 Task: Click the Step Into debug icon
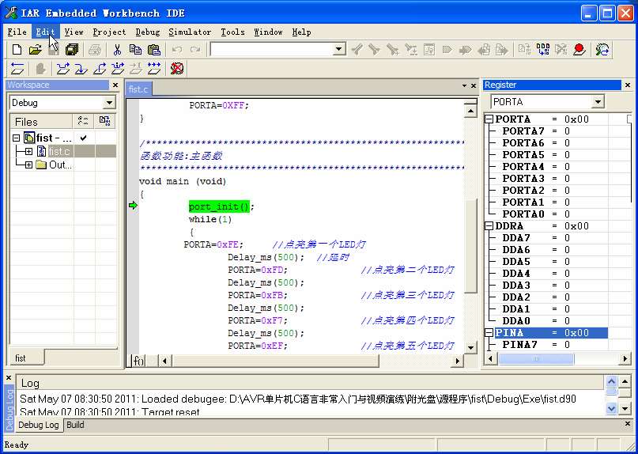tap(81, 69)
